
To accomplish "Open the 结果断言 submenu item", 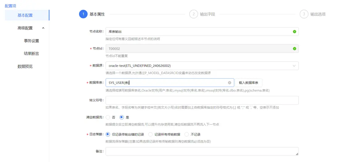I will pyautogui.click(x=31, y=54).
